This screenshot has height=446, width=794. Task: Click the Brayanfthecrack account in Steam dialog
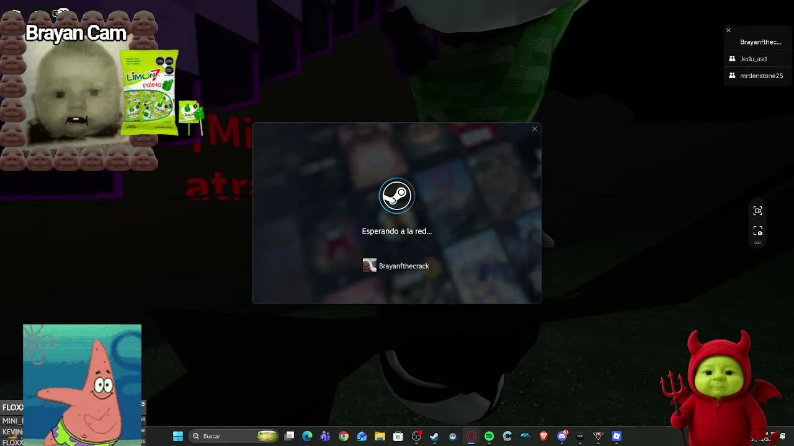tap(396, 266)
